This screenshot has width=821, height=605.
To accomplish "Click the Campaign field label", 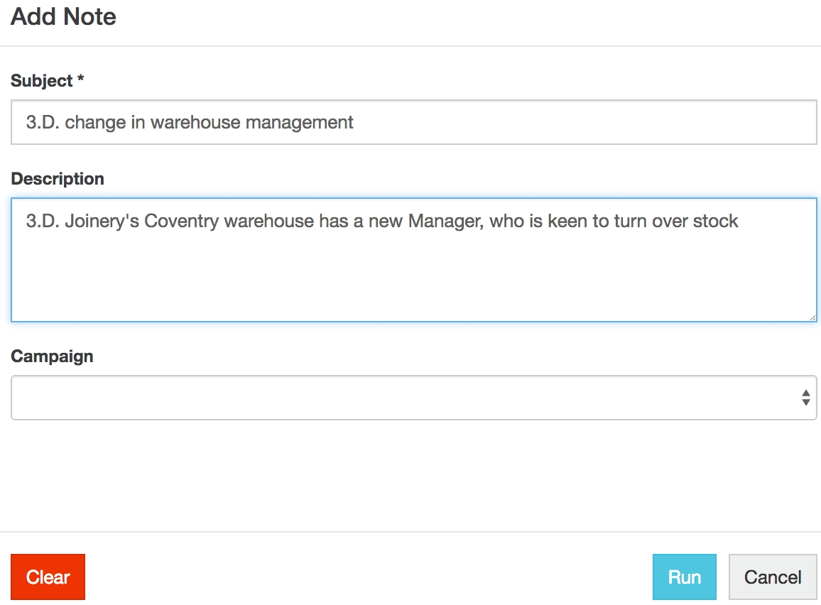I will [x=52, y=356].
